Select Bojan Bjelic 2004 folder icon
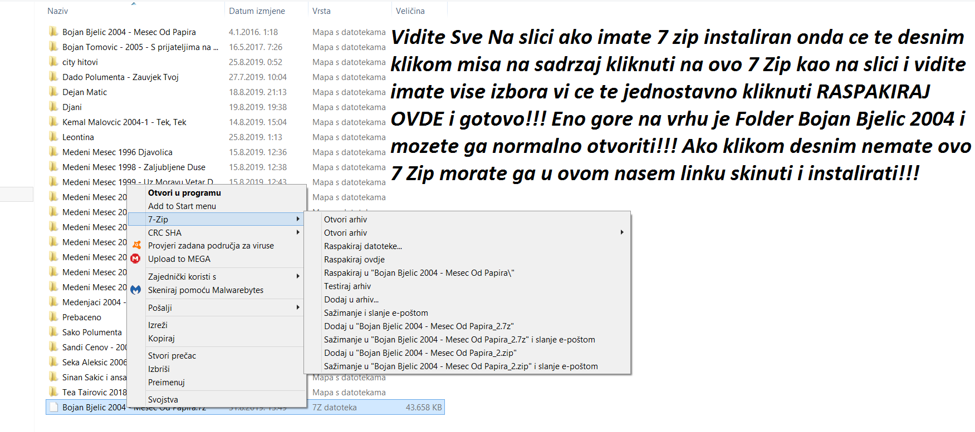Image resolution: width=975 pixels, height=432 pixels. click(x=53, y=32)
